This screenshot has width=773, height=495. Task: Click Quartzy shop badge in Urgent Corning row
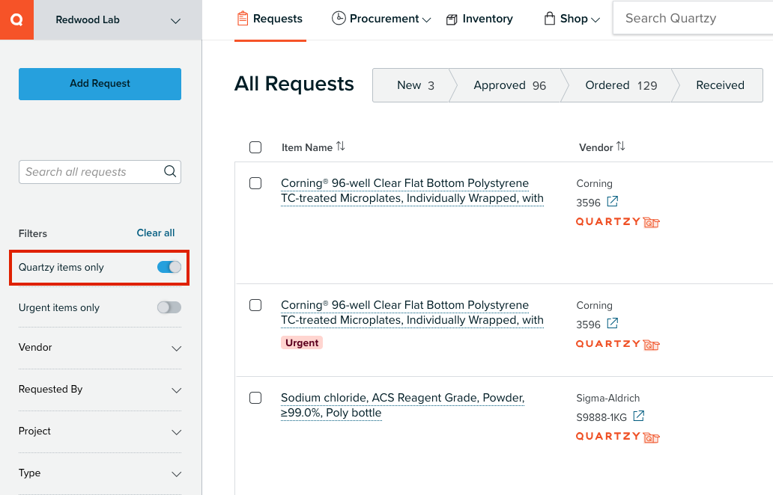click(x=618, y=344)
